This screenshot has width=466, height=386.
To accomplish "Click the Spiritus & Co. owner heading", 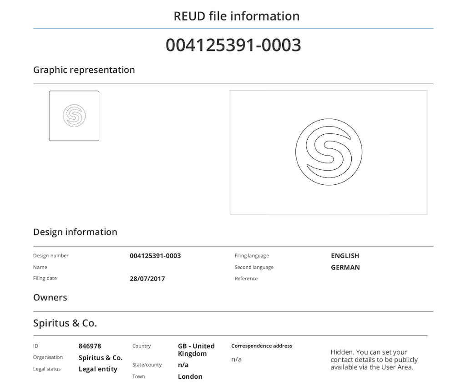I will [x=65, y=323].
